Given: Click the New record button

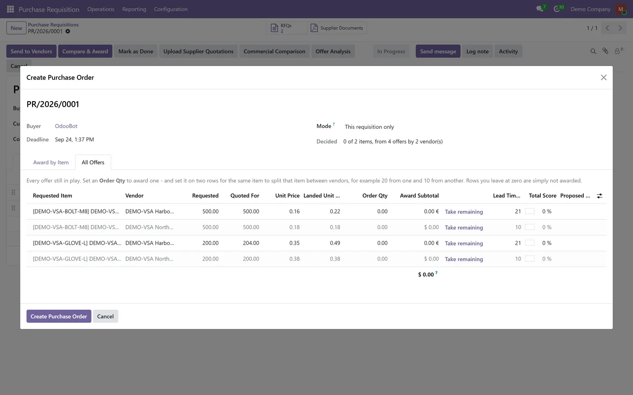Looking at the screenshot, I should pyautogui.click(x=16, y=28).
